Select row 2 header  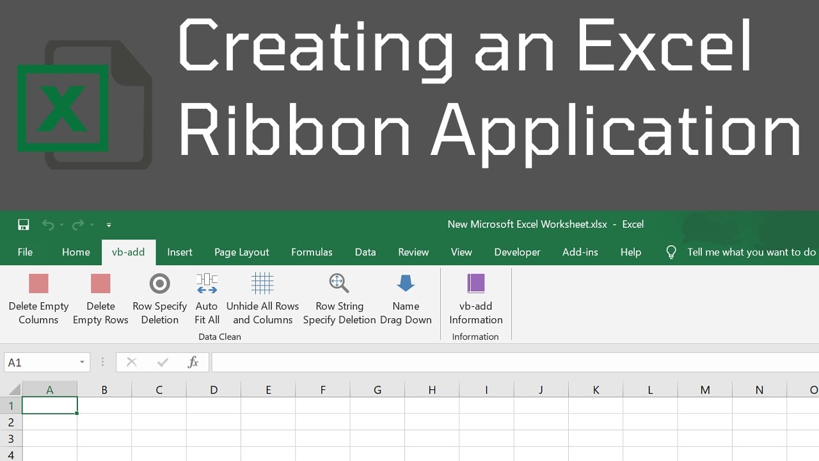click(11, 422)
